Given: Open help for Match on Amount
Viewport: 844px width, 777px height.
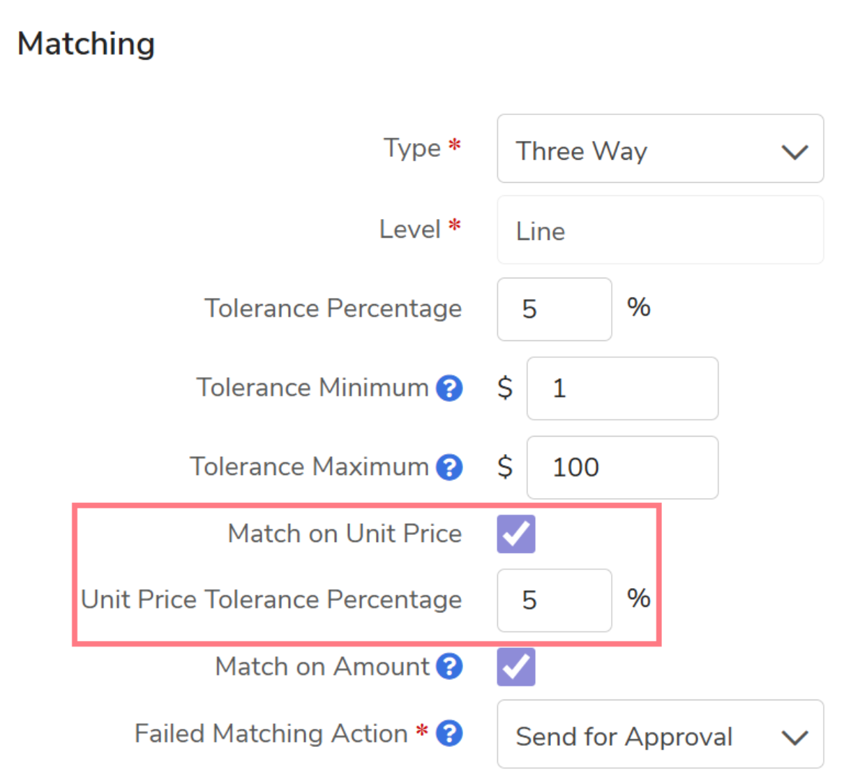Looking at the screenshot, I should point(449,667).
